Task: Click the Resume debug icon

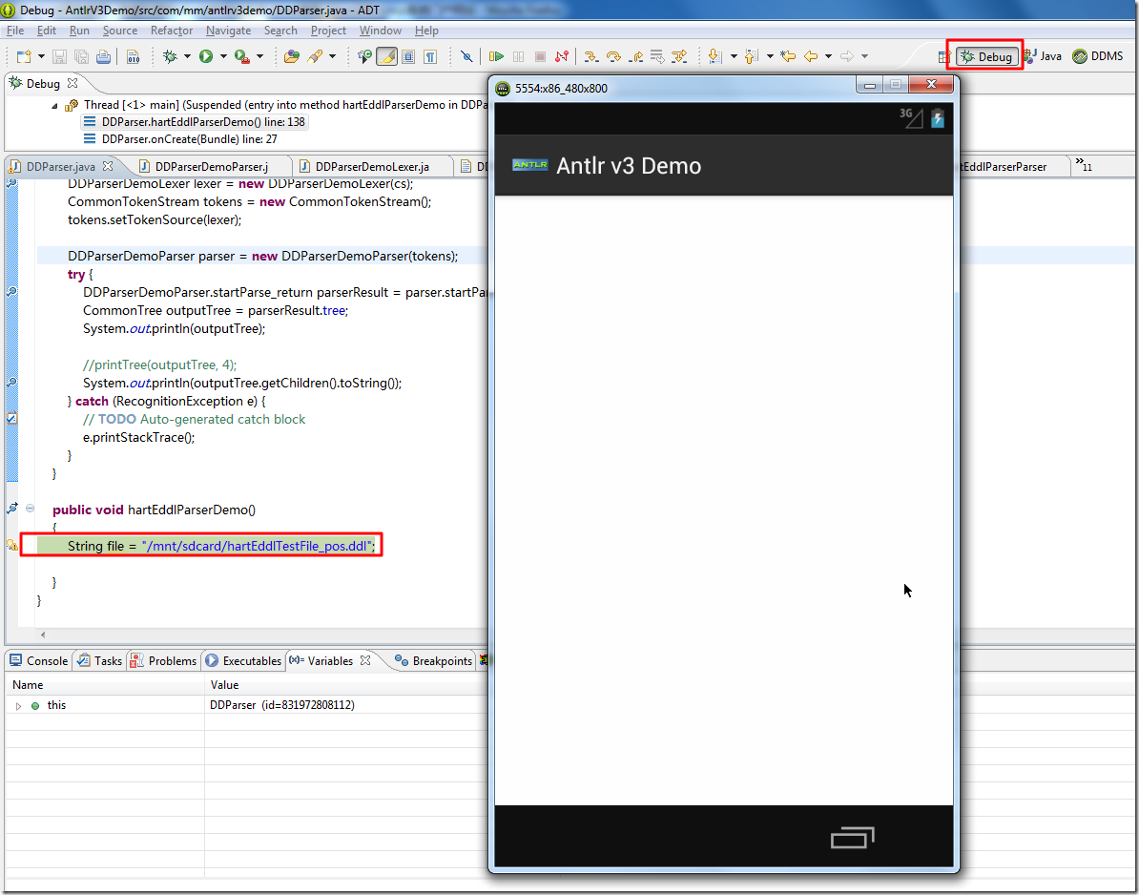Action: [497, 56]
